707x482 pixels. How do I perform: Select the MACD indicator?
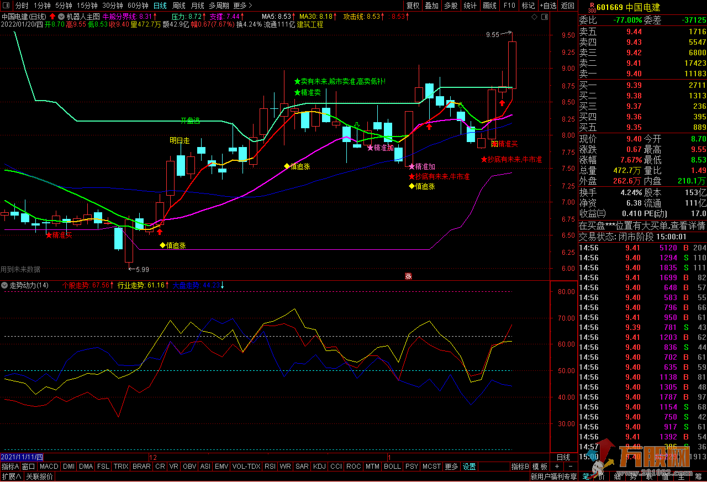point(49,467)
